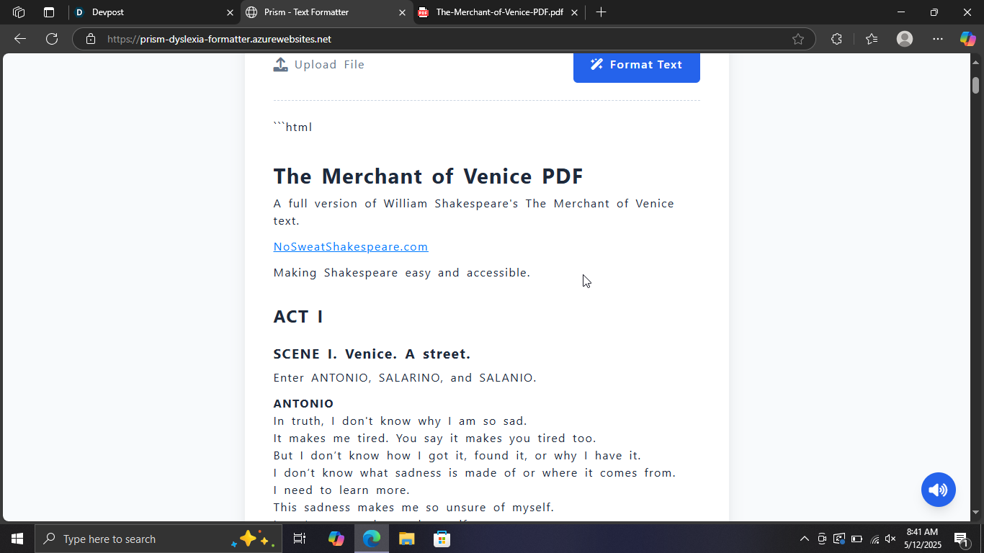Open the Copilot app in taskbar
Image resolution: width=984 pixels, height=553 pixels.
[x=336, y=539]
